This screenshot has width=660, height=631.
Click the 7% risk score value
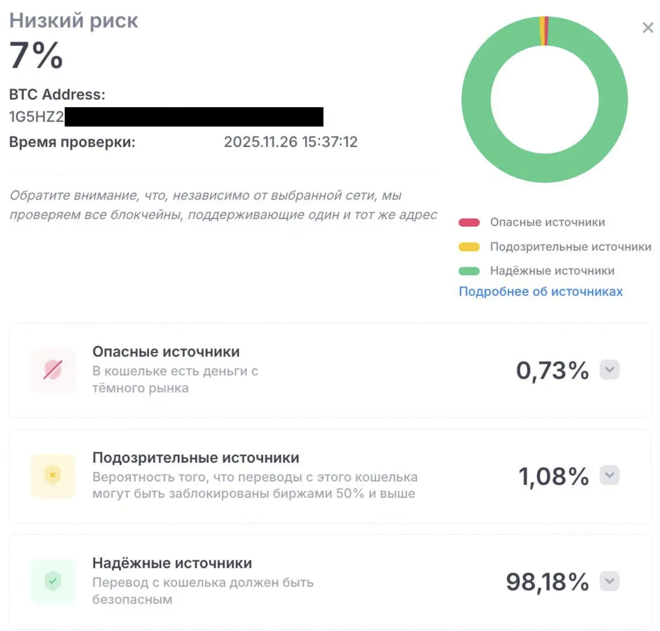tap(36, 55)
